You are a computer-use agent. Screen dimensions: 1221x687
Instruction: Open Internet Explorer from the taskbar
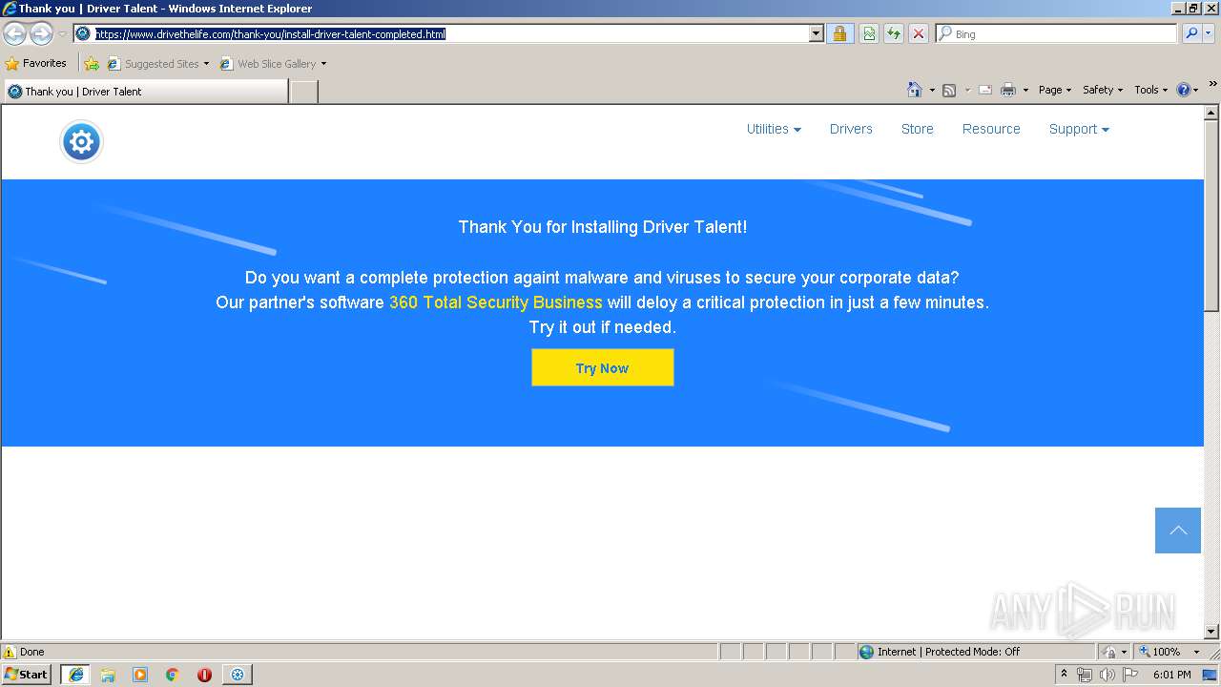pyautogui.click(x=76, y=675)
